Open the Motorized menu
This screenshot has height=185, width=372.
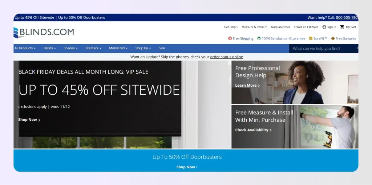(118, 48)
